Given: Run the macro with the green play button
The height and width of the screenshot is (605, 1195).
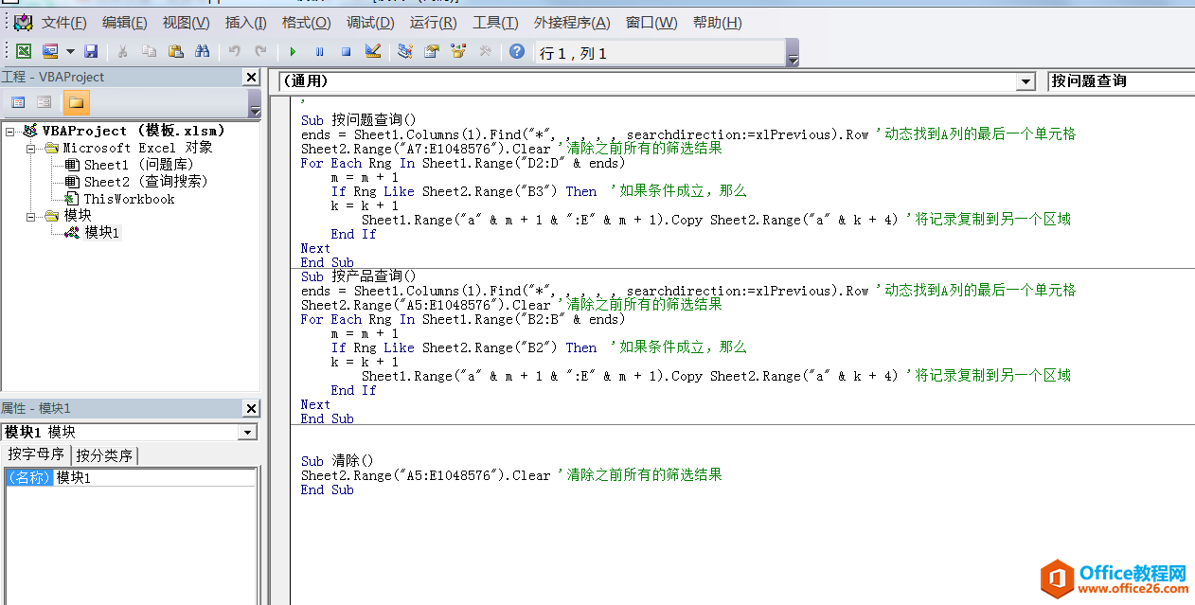Looking at the screenshot, I should tap(293, 52).
